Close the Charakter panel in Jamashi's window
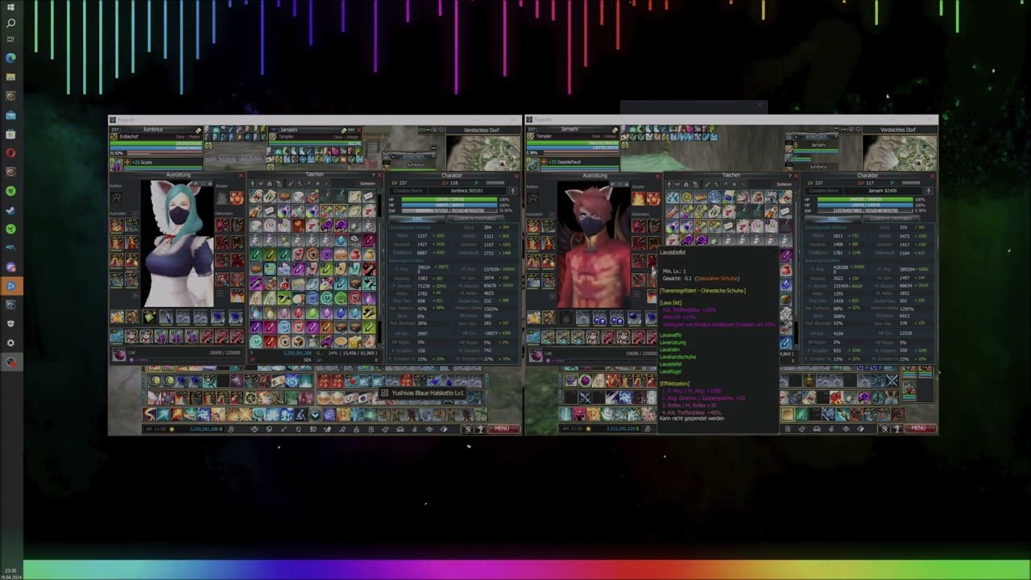Image resolution: width=1031 pixels, height=580 pixels. point(932,175)
